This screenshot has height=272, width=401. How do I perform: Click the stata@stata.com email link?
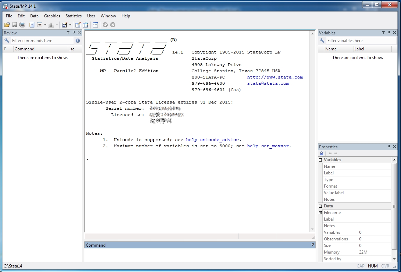pos(268,83)
